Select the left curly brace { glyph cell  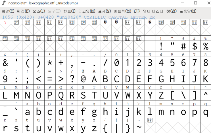(x=106, y=128)
